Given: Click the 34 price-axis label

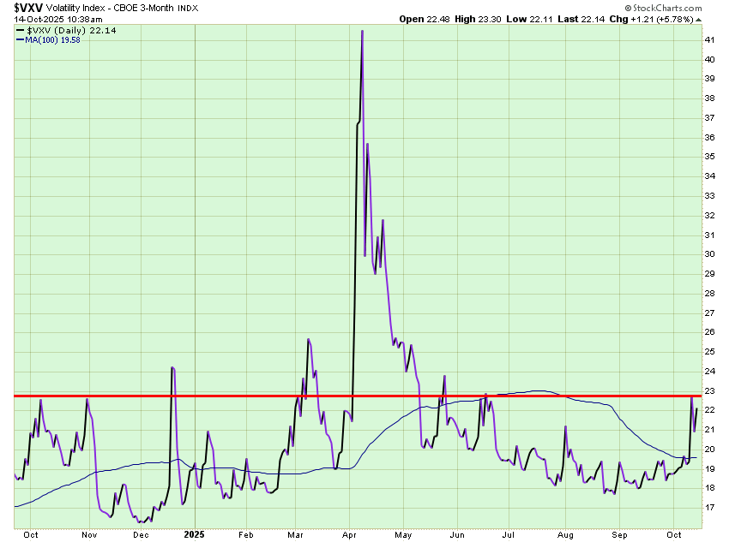Looking at the screenshot, I should tap(709, 176).
